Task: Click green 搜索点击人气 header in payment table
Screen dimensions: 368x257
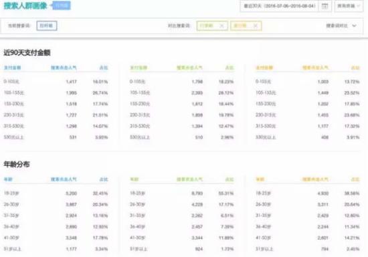Action: coord(189,68)
